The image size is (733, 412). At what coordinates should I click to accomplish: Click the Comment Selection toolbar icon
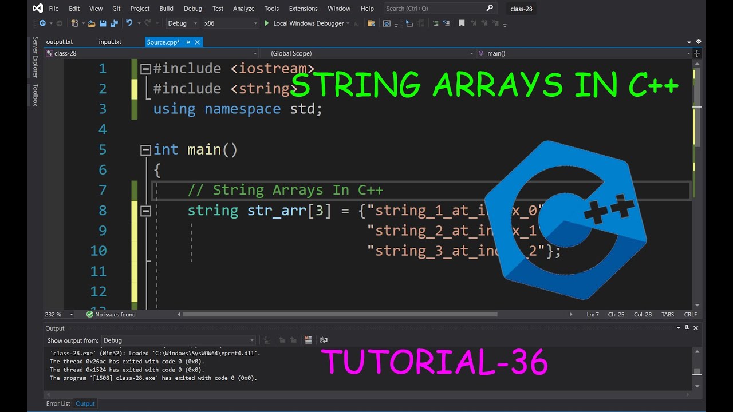[436, 23]
